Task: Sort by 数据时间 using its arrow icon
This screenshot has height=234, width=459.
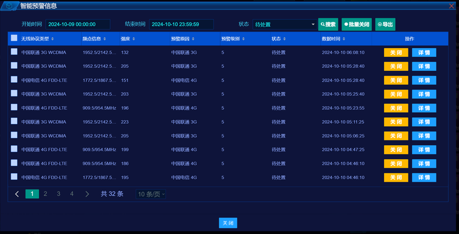Action: tap(344, 39)
